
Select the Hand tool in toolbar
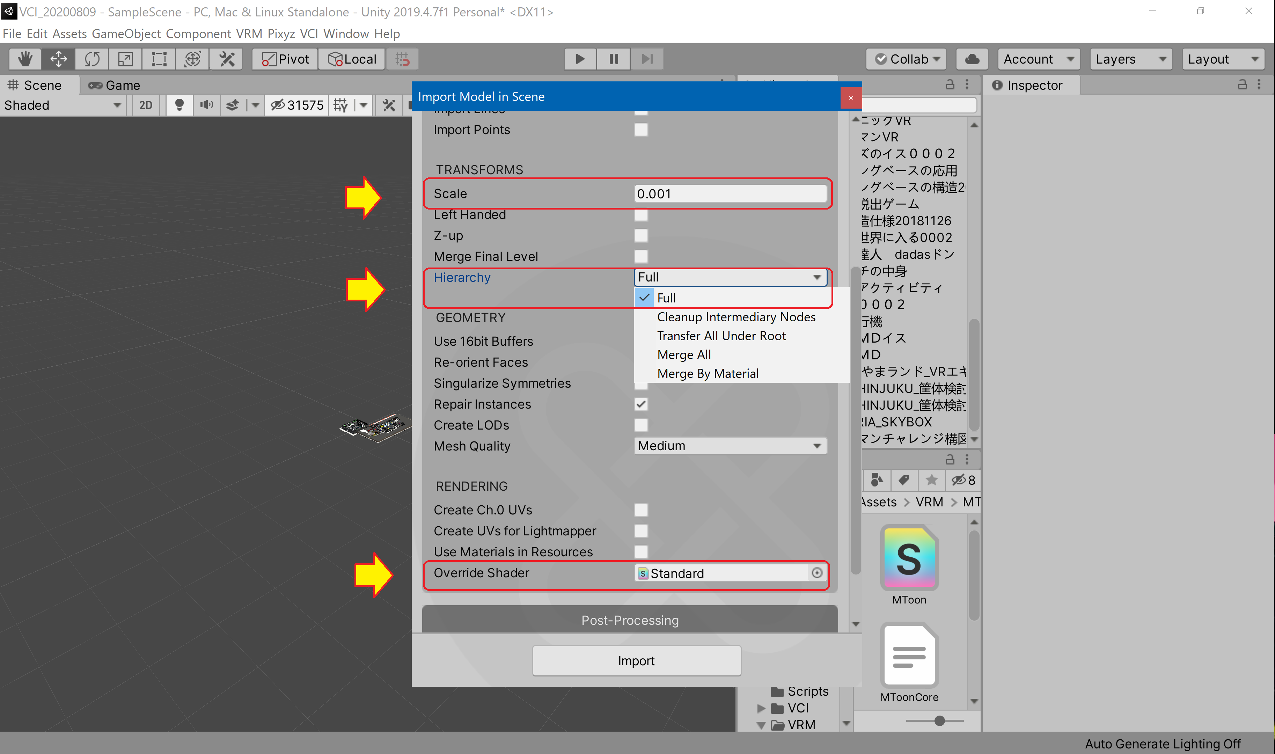point(25,59)
